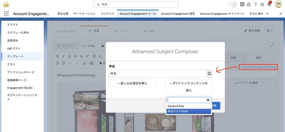
Task: Open the emoji picker smiley
Action: tap(209, 73)
